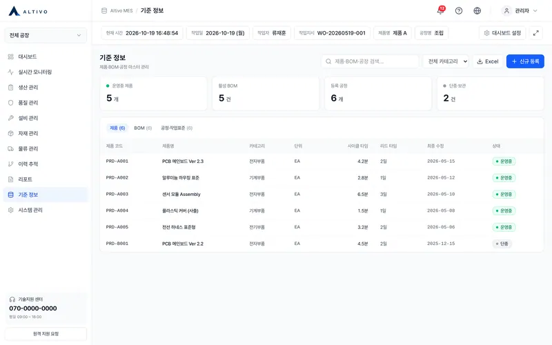
Task: Click the 물류 관리 truck icon
Action: pos(11,148)
